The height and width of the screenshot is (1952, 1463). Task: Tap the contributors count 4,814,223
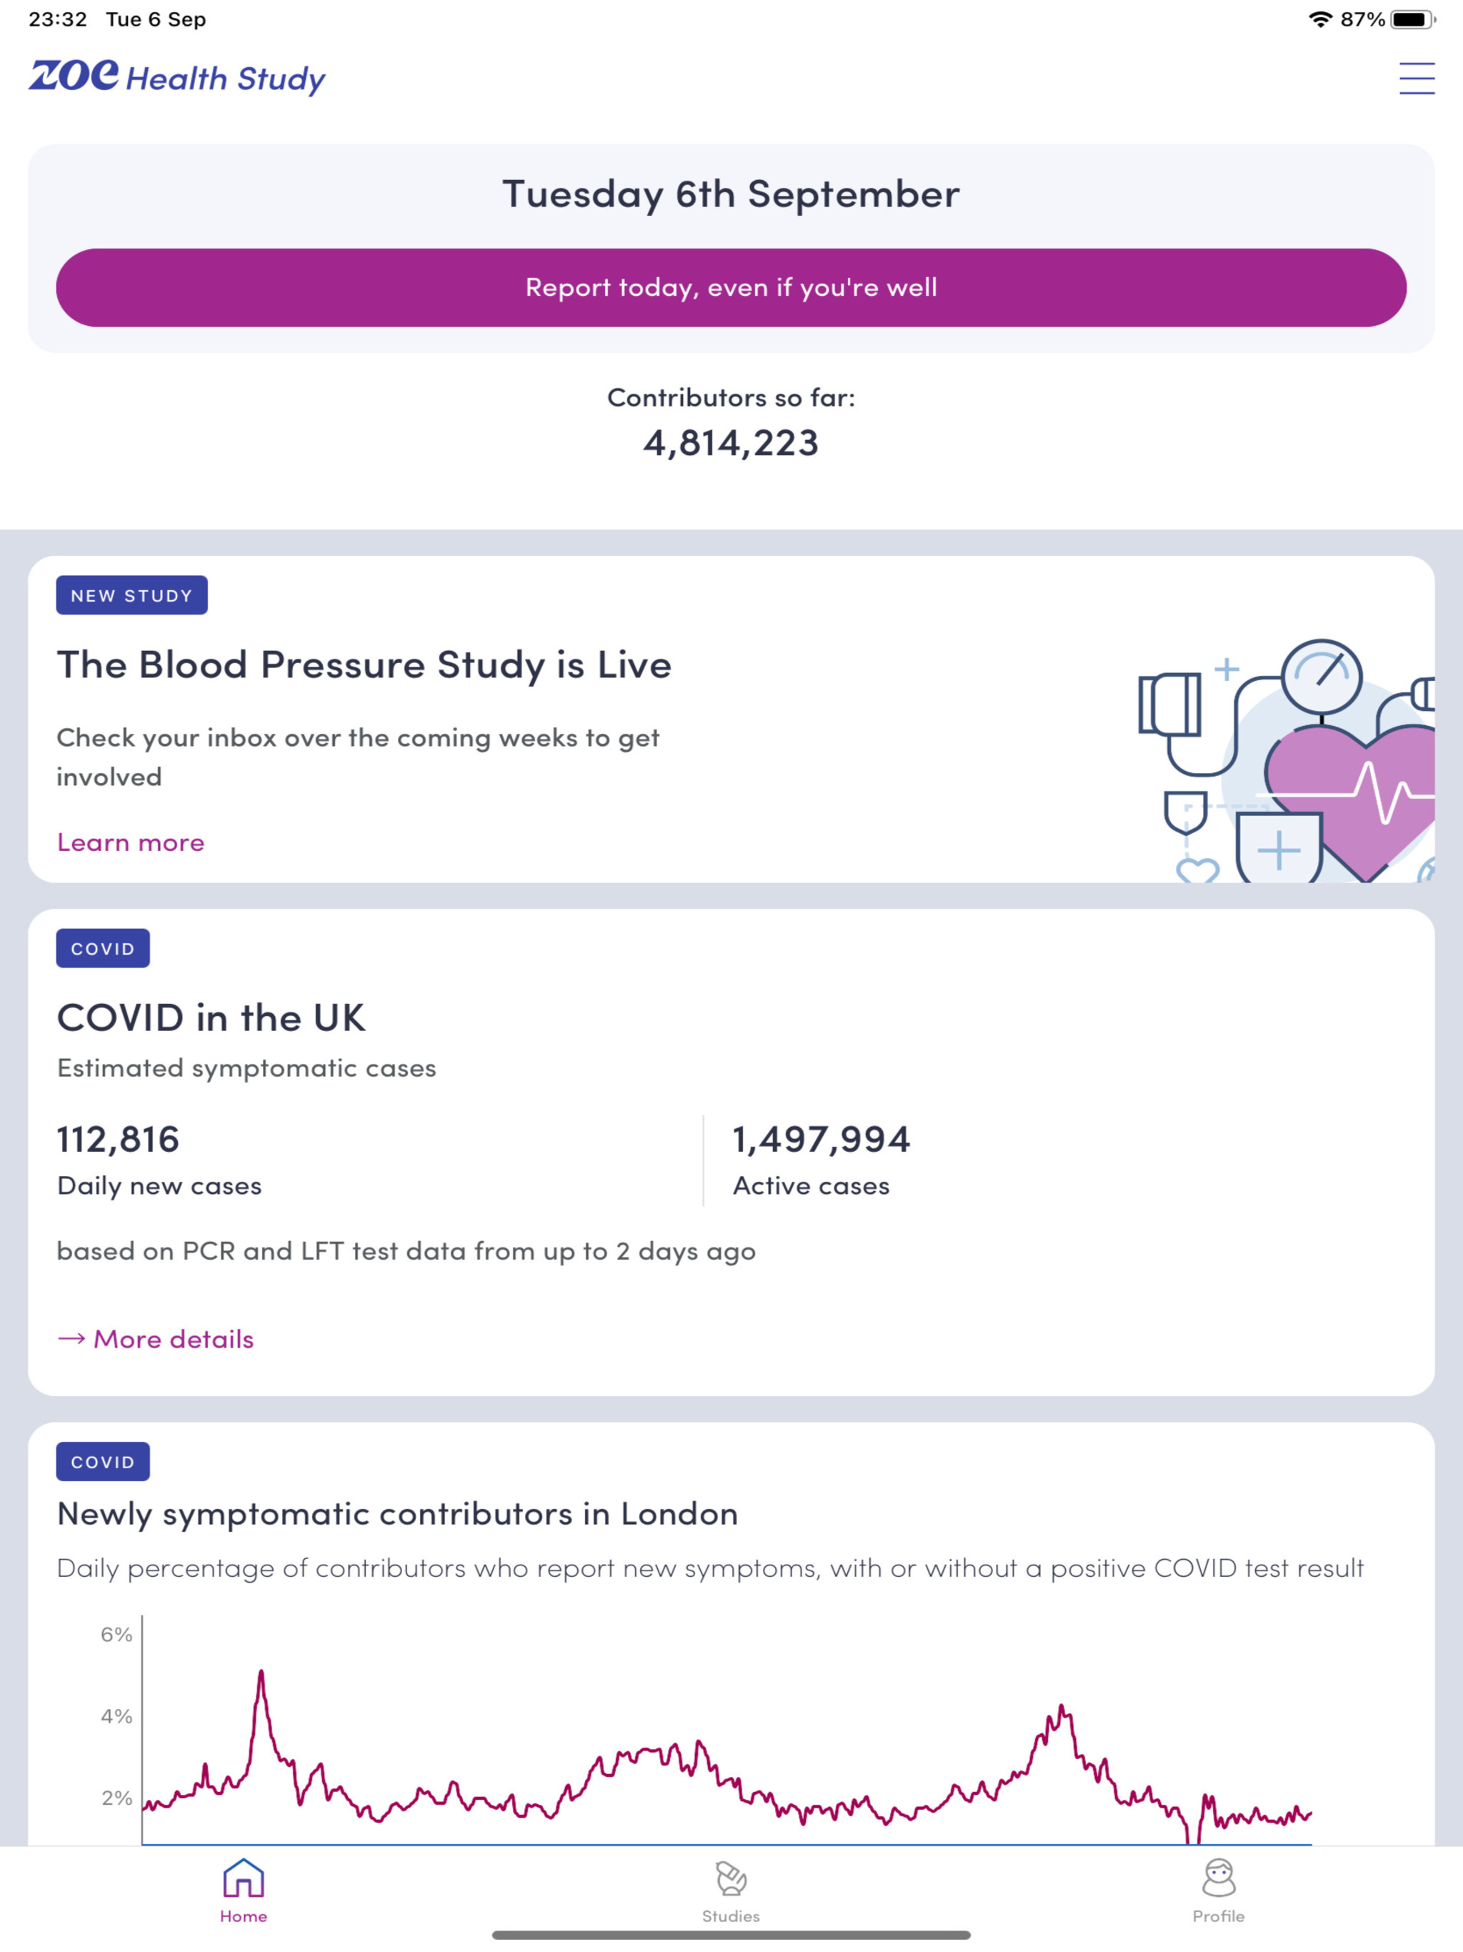[731, 443]
